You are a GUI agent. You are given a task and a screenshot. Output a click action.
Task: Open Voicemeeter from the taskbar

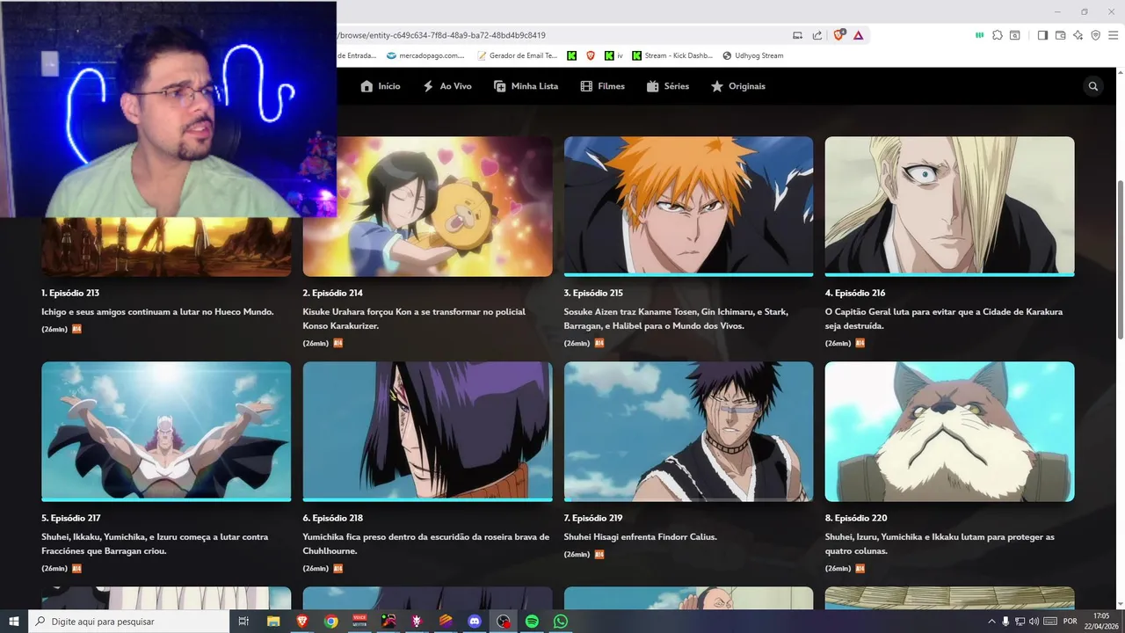coord(359,622)
